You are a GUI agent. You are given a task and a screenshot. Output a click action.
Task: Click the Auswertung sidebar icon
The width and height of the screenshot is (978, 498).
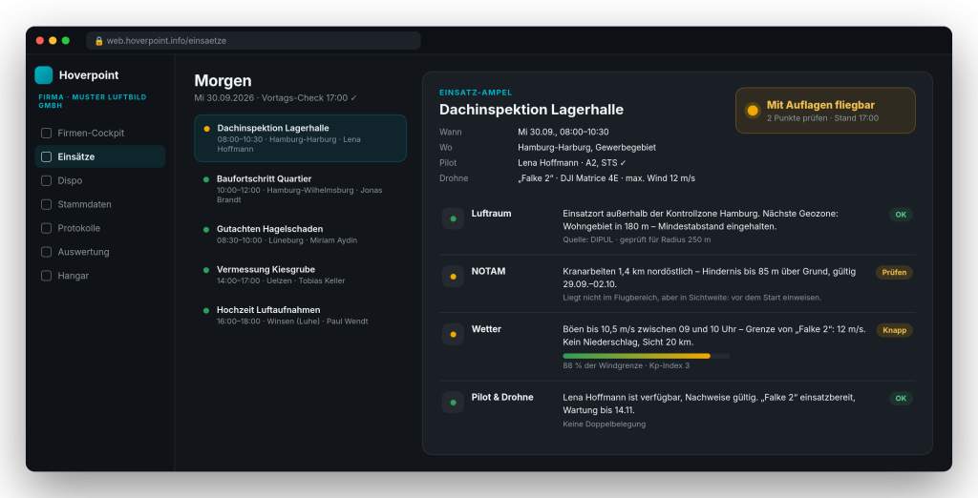pyautogui.click(x=46, y=252)
